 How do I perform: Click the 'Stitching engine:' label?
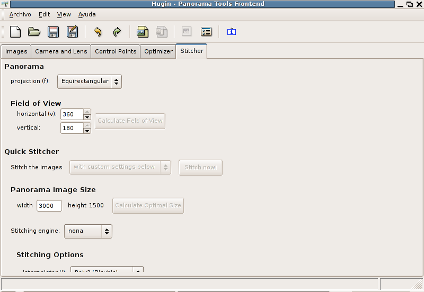tap(35, 231)
